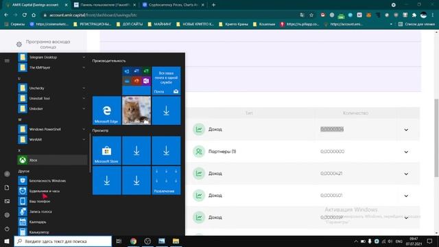The image size is (439, 247).
Task: Open Start menu Settings gear
Action: (7, 215)
